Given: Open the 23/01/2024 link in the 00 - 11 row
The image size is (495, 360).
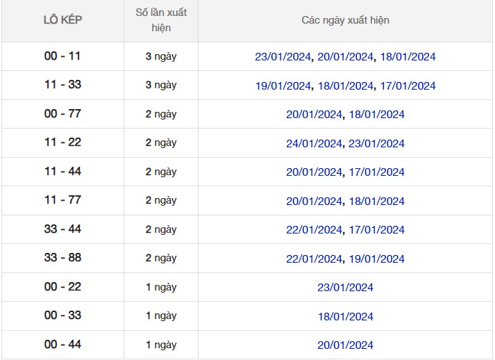Looking at the screenshot, I should [283, 57].
